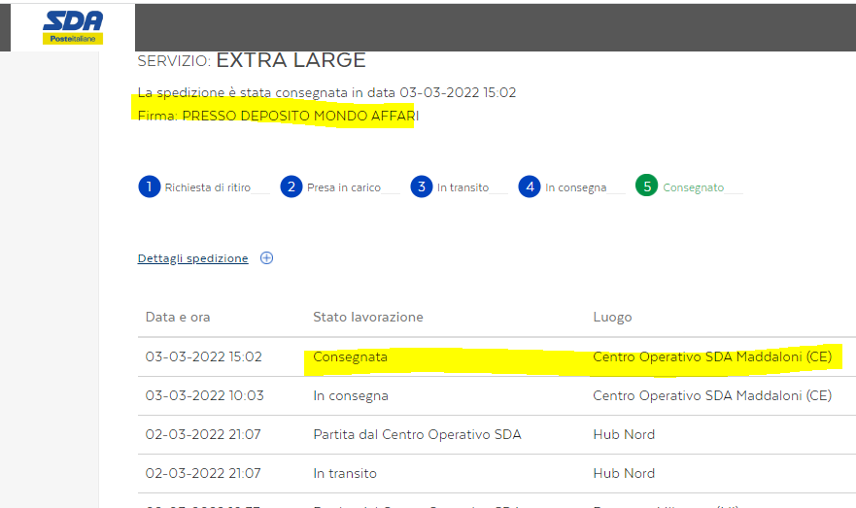Click the highlighted Consegnata status cell
856x508 pixels.
[x=350, y=357]
